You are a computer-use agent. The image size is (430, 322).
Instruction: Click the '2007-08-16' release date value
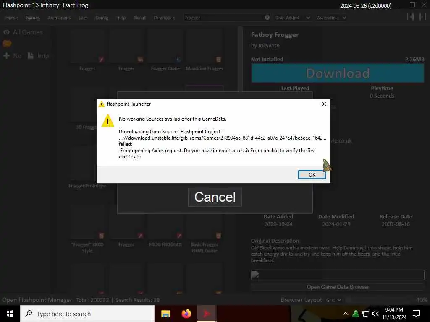pyautogui.click(x=396, y=224)
